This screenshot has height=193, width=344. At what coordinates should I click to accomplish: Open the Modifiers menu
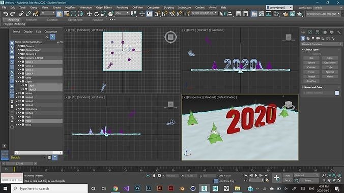tap(70, 8)
